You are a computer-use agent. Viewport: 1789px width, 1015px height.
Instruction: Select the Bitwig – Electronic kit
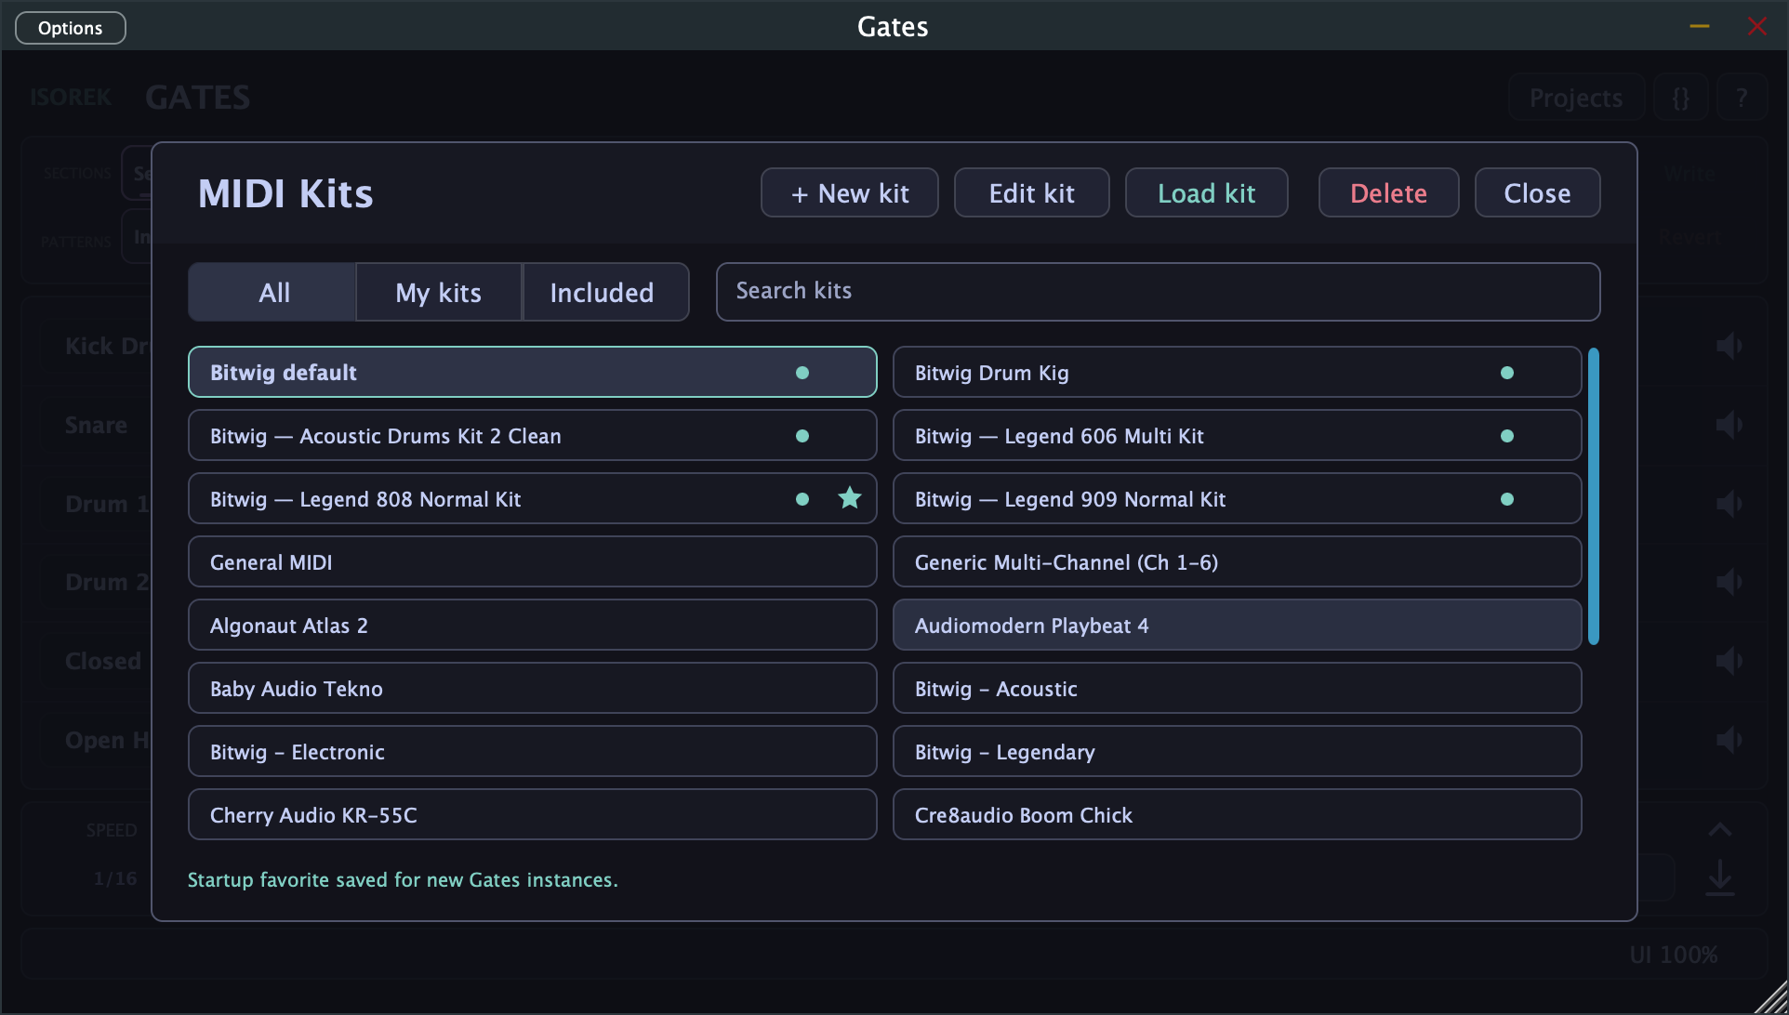tap(533, 751)
